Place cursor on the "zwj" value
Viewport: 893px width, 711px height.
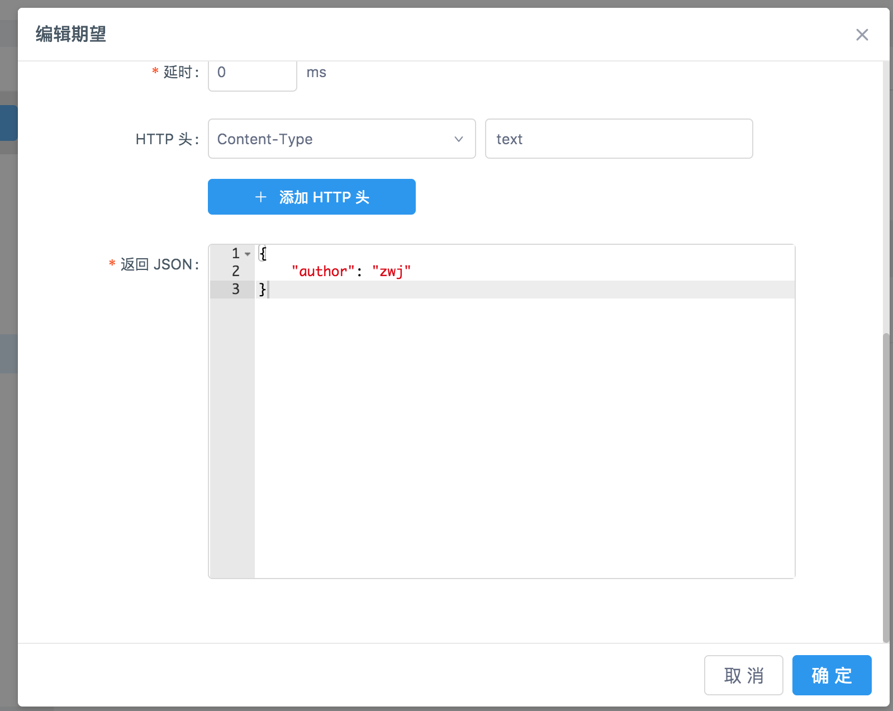coord(391,272)
